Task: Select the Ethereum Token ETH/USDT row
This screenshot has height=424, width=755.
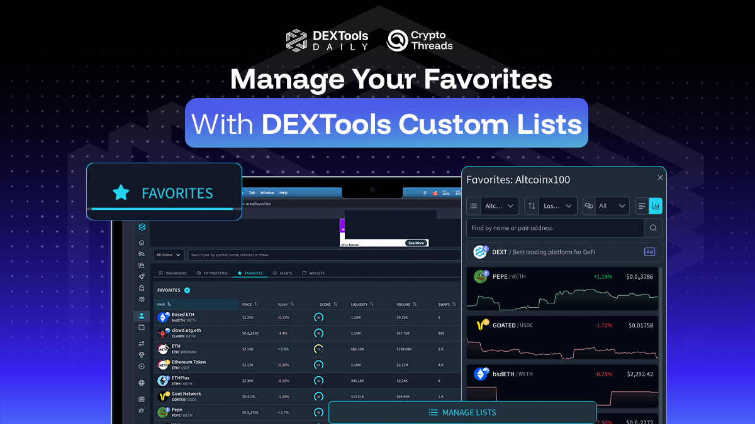Action: (x=308, y=364)
